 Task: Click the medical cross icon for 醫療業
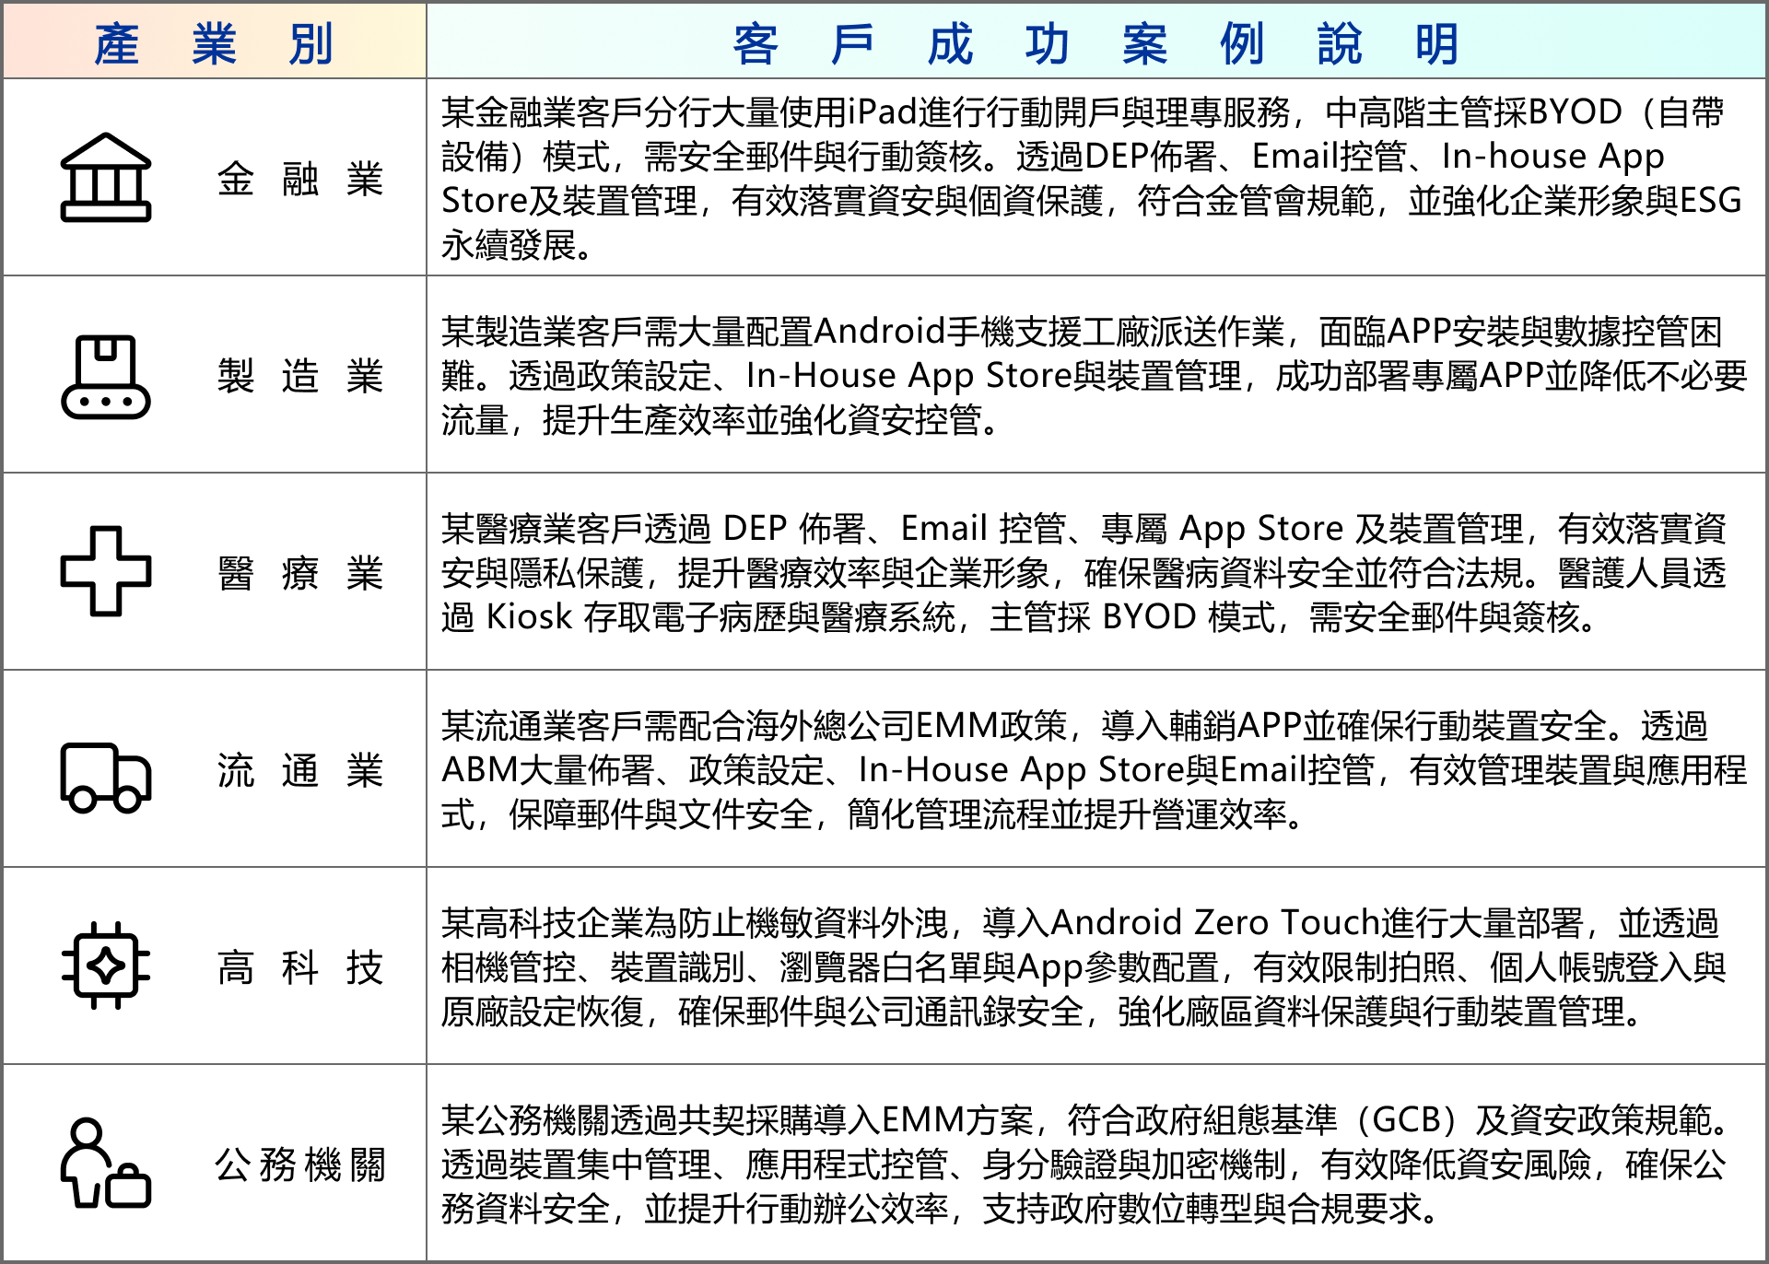pos(105,571)
